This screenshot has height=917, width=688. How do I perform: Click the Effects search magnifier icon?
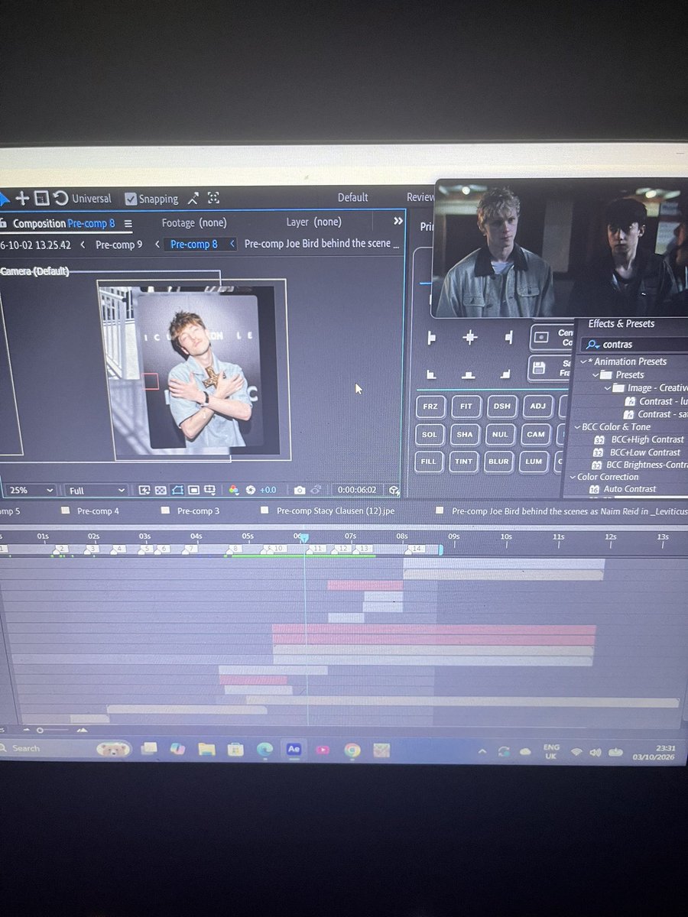592,345
